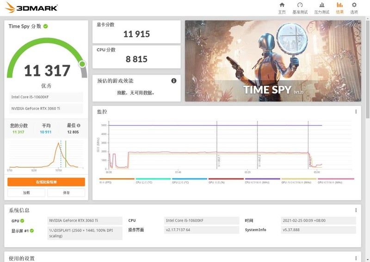
Task: Click the GUI version v2.17.7137 64 field
Action: pyautogui.click(x=202, y=230)
